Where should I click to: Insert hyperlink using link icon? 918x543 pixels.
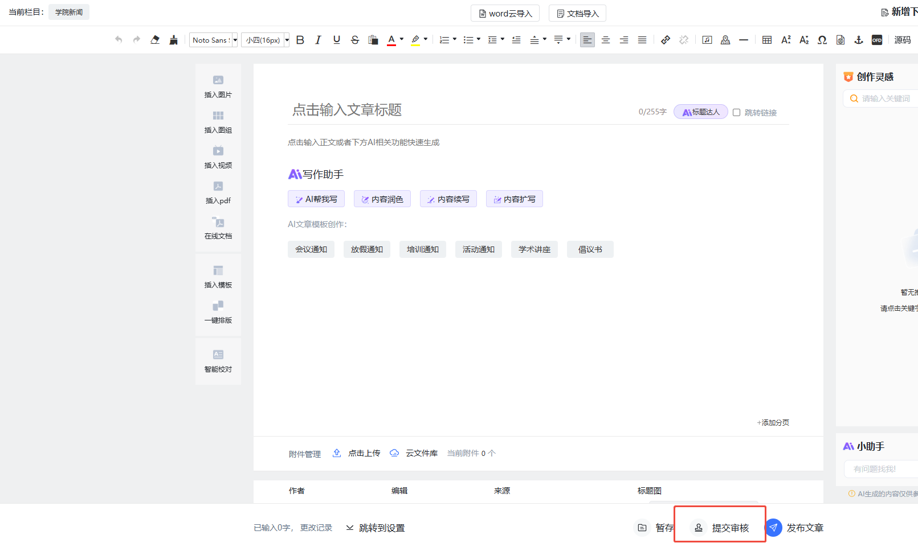[665, 40]
